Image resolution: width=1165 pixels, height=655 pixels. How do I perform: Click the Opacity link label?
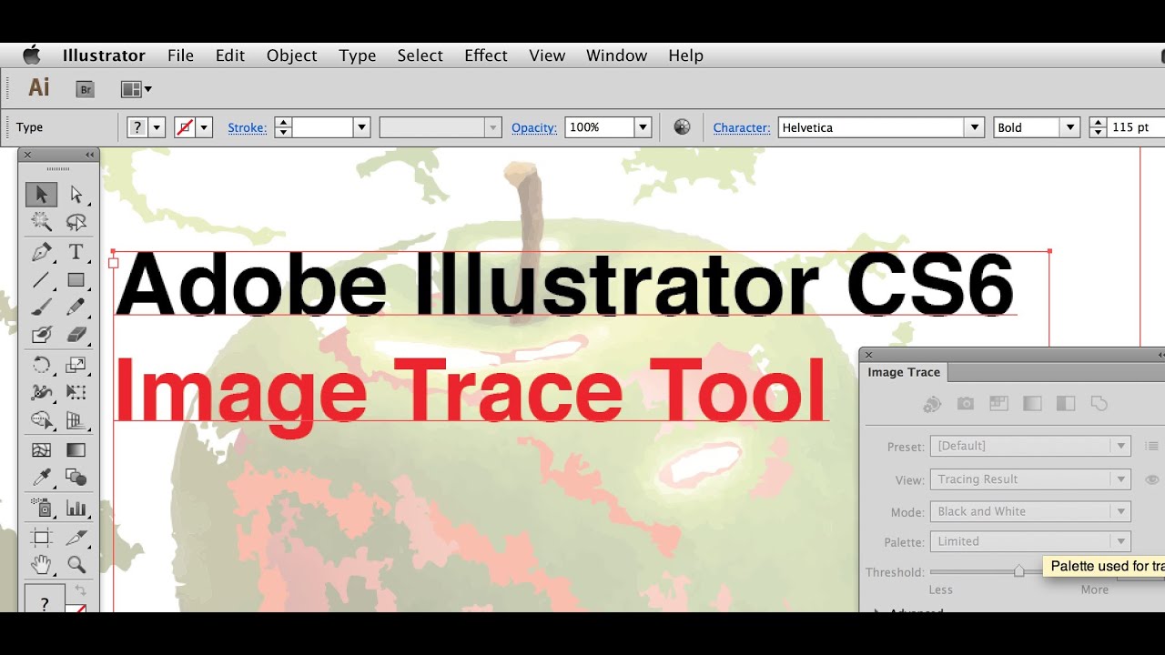pyautogui.click(x=534, y=127)
